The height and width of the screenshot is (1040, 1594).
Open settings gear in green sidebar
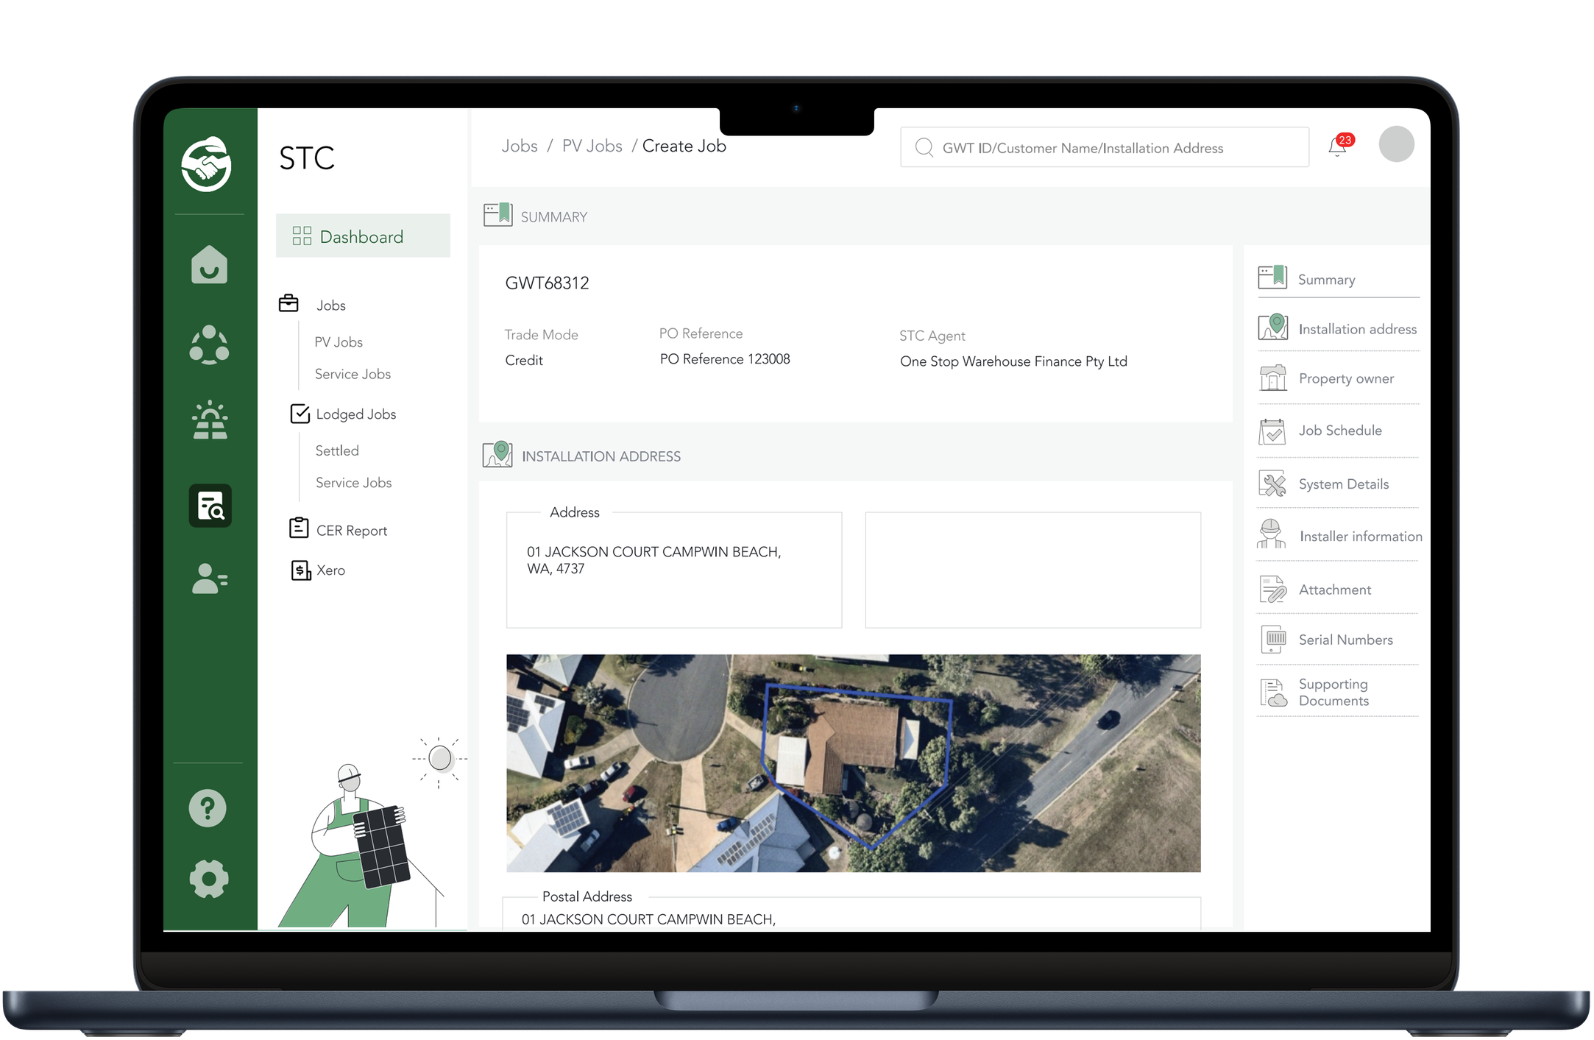[x=209, y=878]
